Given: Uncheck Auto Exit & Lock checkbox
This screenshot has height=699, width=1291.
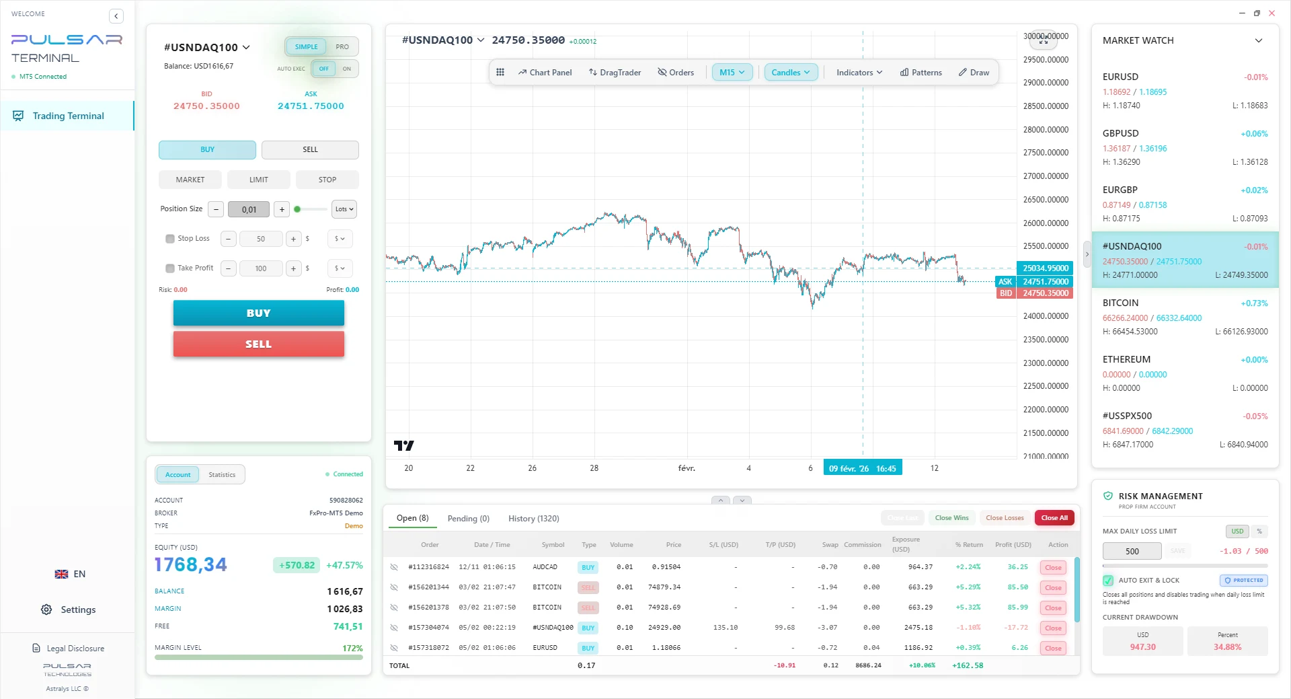Looking at the screenshot, I should click(1108, 581).
